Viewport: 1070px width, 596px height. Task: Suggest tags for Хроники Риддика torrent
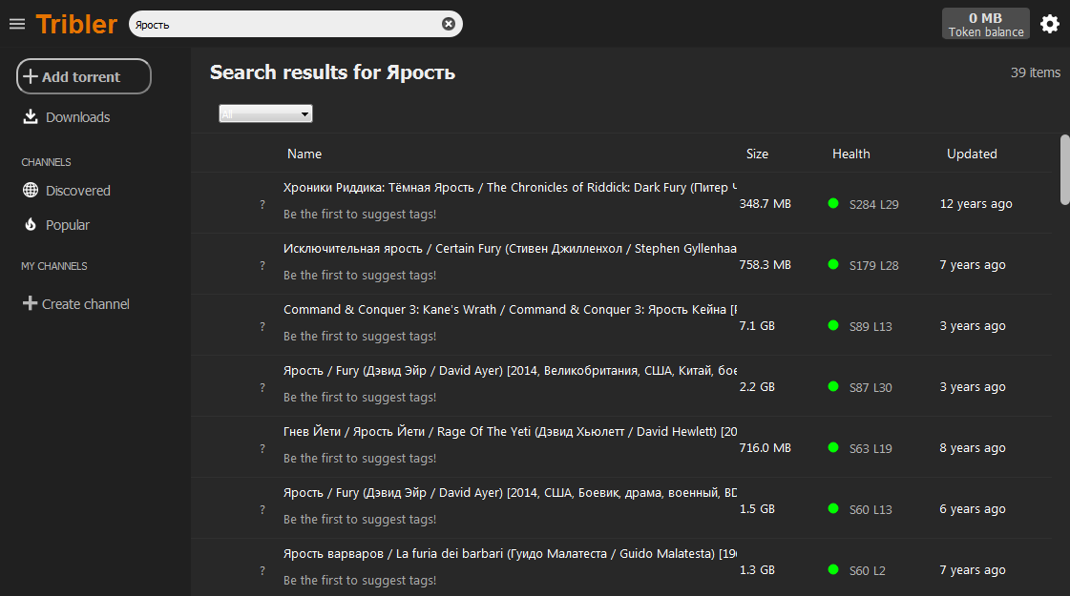(360, 215)
